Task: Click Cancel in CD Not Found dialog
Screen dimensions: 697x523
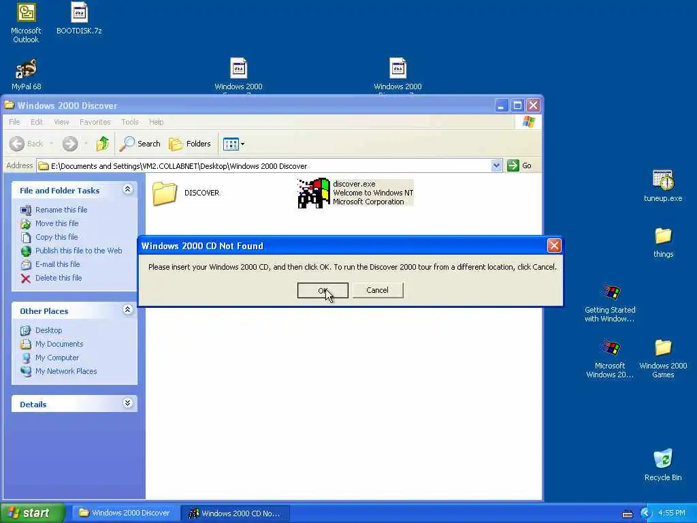Action: 377,290
